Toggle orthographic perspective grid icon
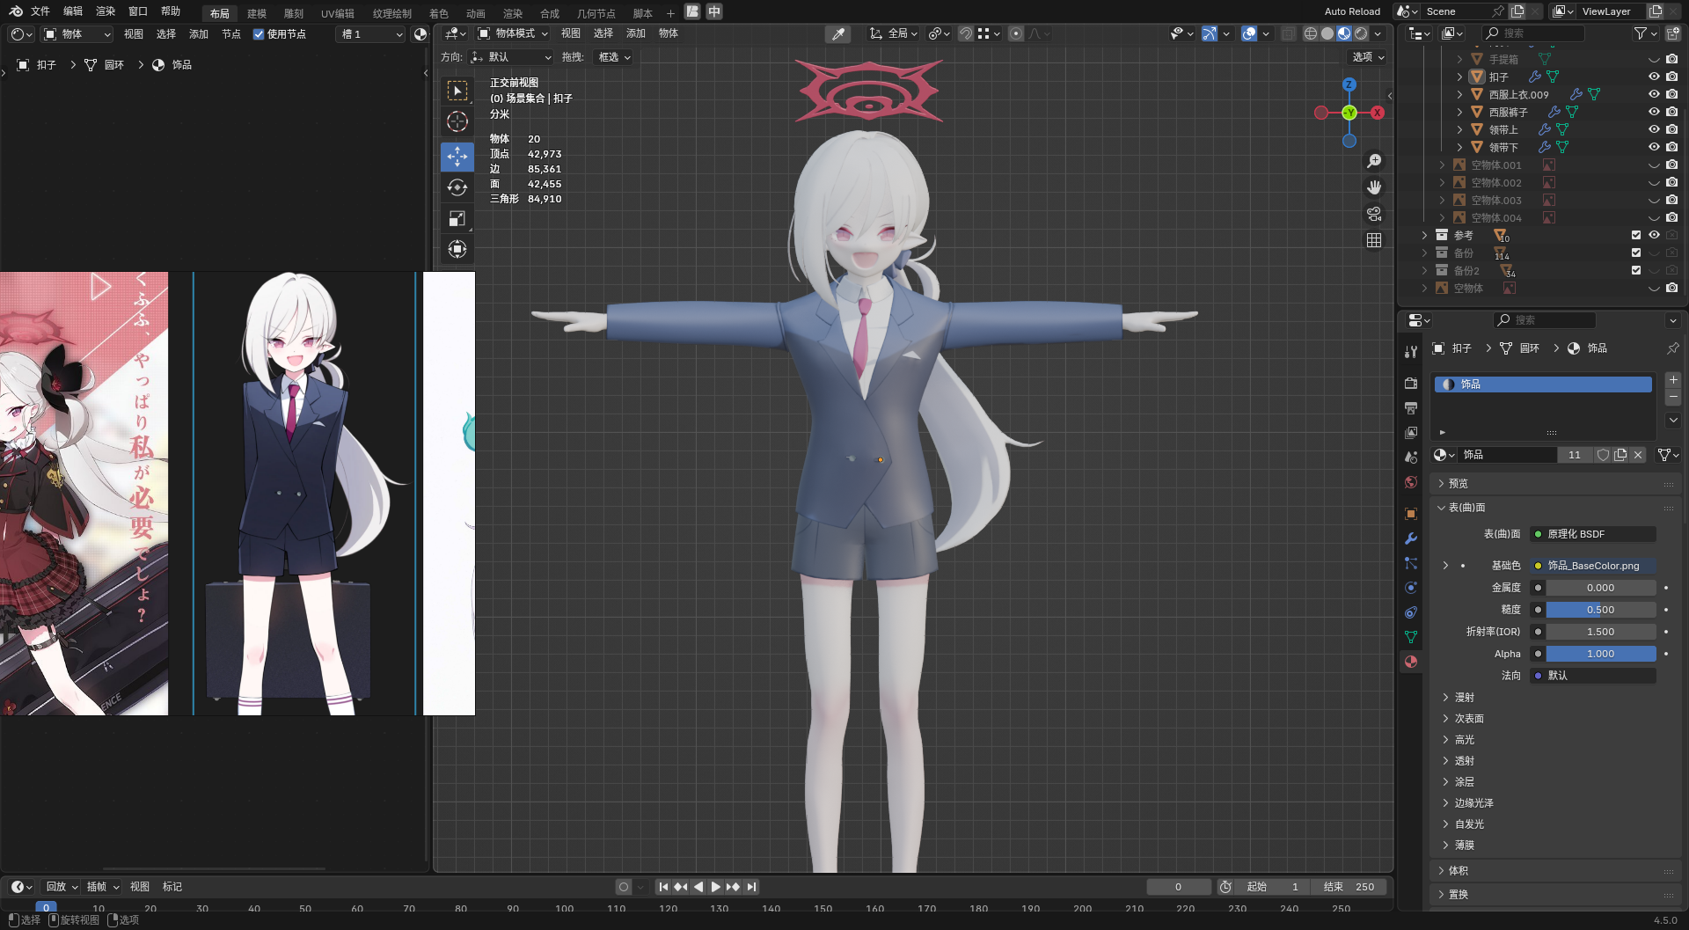Screen dimensions: 1689x930 pyautogui.click(x=1373, y=240)
